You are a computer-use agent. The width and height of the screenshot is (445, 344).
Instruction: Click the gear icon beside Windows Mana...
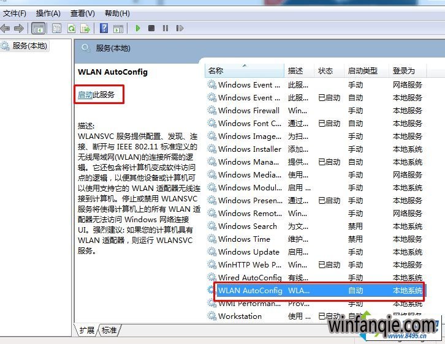[x=211, y=162]
